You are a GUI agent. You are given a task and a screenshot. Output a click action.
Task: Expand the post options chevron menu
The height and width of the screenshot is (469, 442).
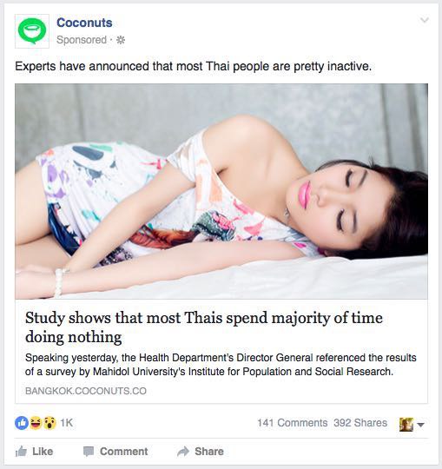tap(425, 20)
